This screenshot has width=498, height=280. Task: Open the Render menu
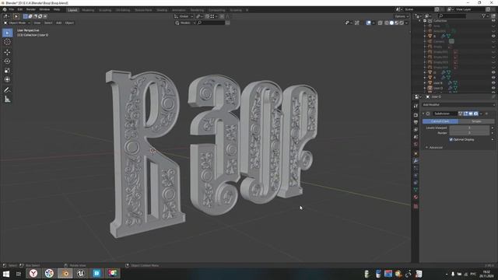[x=31, y=9]
